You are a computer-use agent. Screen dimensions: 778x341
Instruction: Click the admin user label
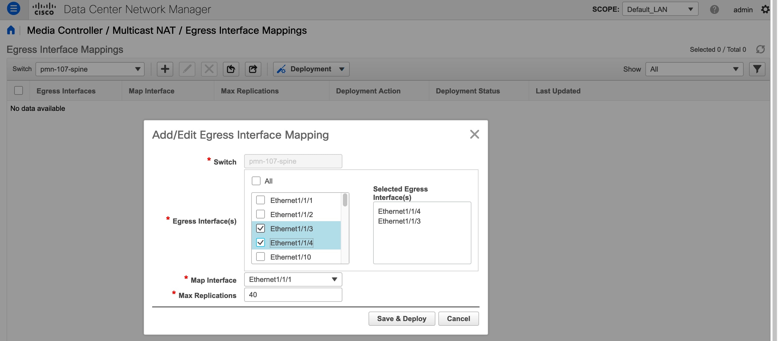coord(743,10)
